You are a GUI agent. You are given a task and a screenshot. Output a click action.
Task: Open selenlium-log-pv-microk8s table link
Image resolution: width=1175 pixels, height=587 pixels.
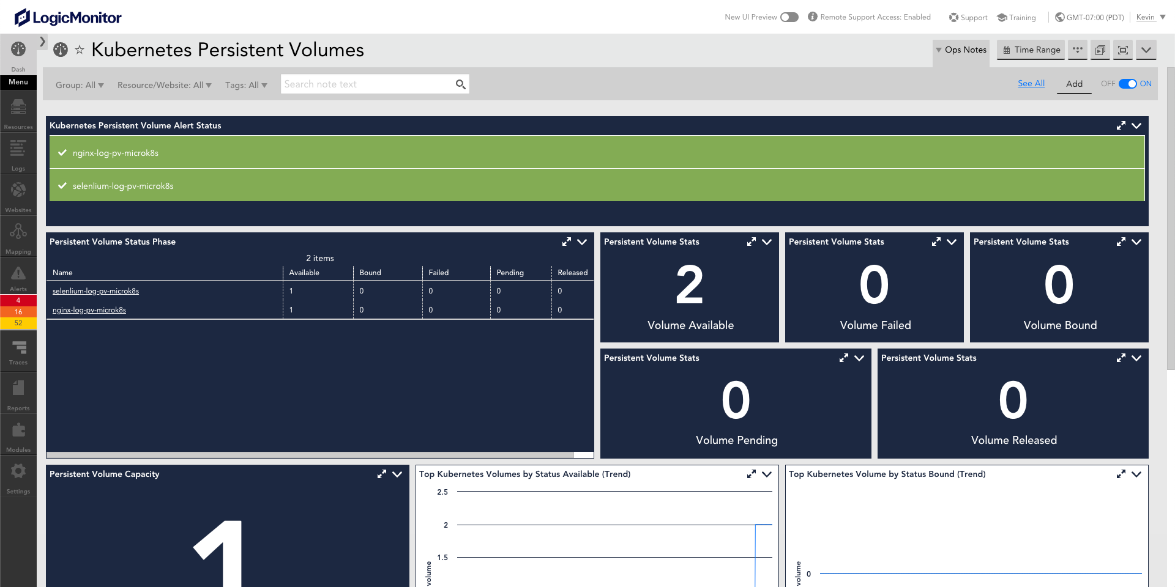tap(95, 291)
